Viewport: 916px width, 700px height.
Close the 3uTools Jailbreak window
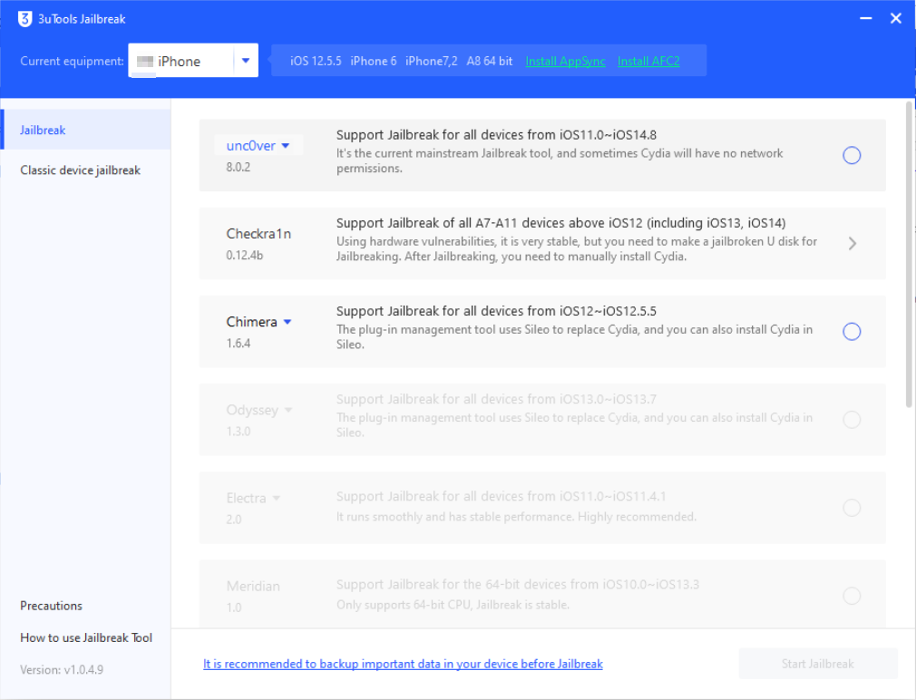tap(895, 19)
